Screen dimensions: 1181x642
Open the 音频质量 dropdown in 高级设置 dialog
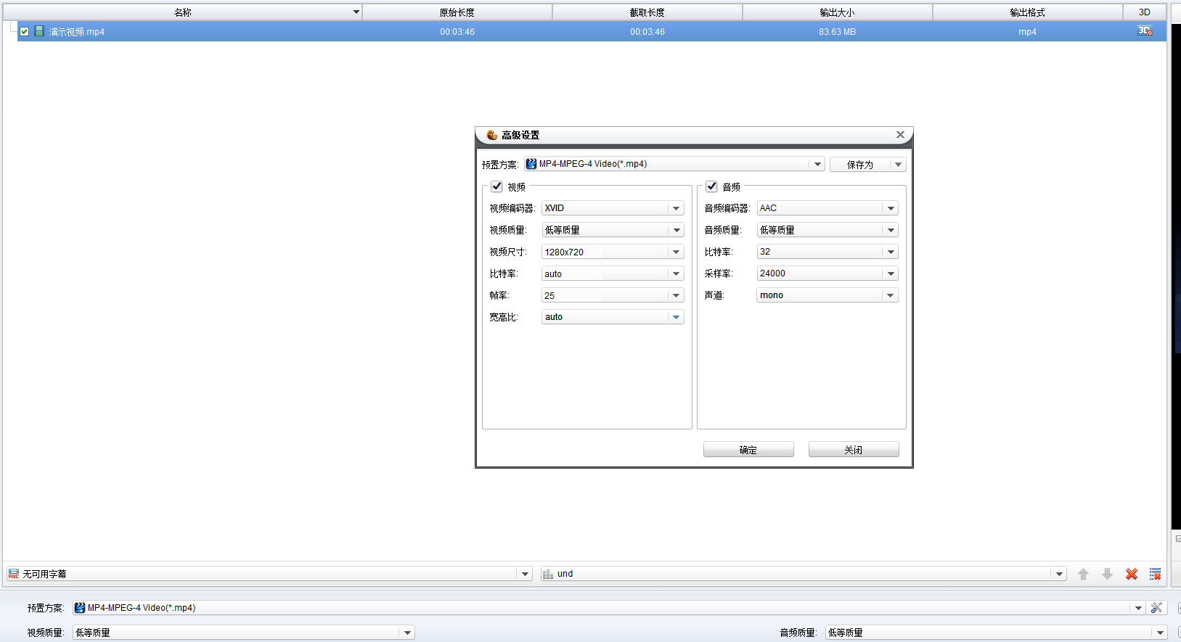[x=891, y=230]
